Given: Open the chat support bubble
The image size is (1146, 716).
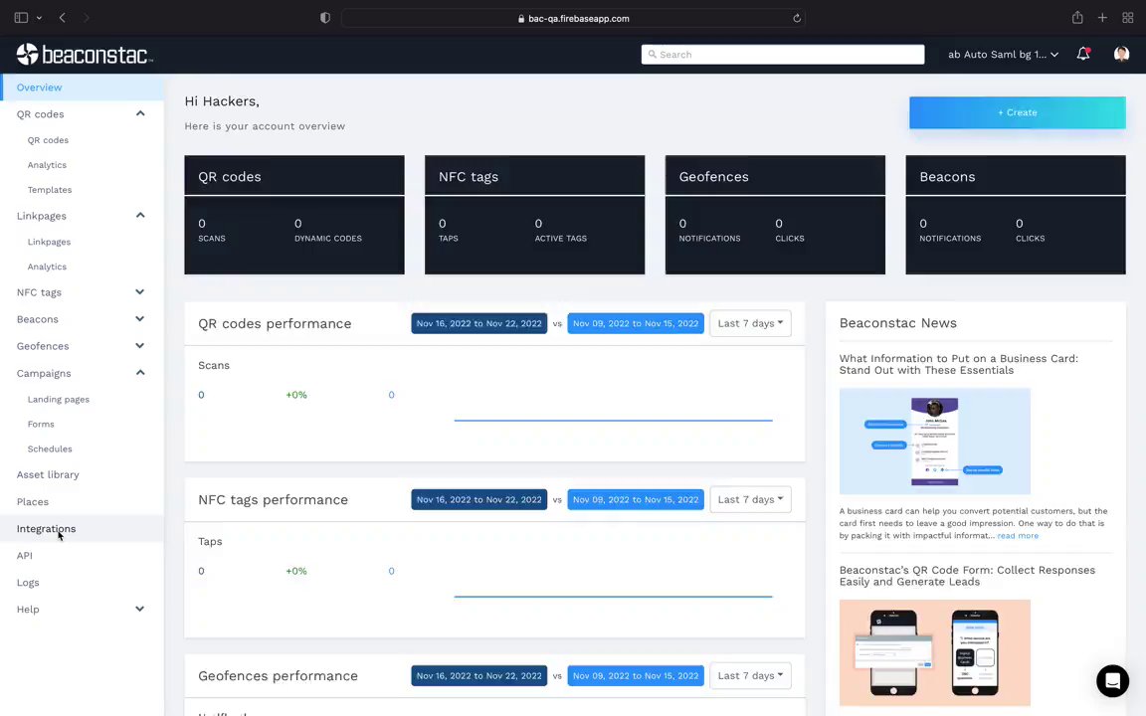Looking at the screenshot, I should [1112, 681].
